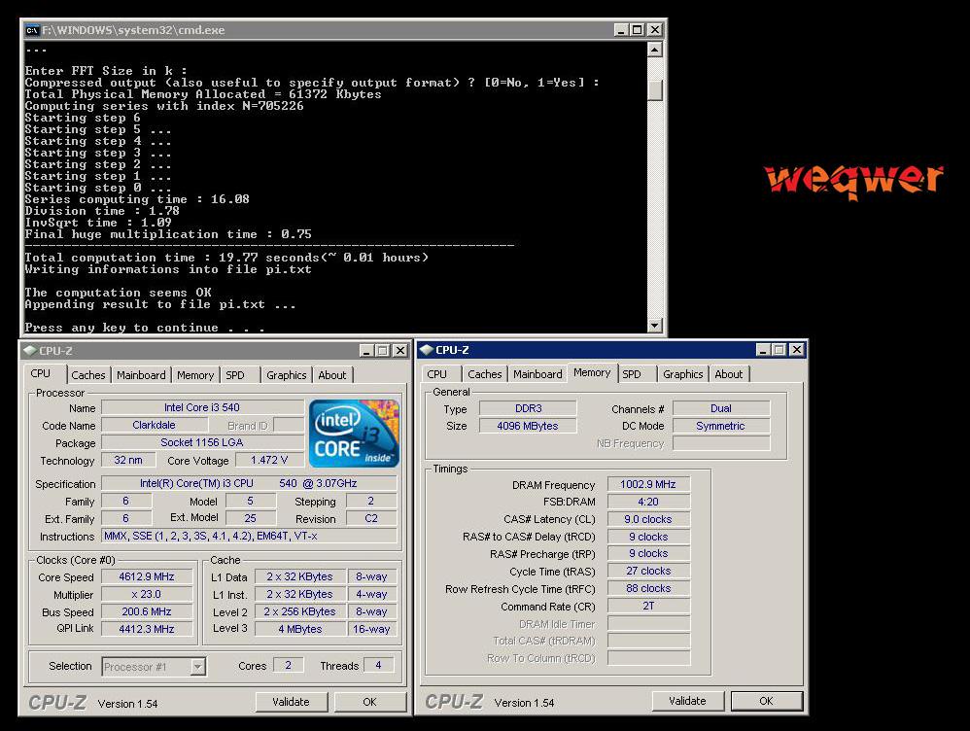Maximize the cmd.exe window

[x=638, y=30]
